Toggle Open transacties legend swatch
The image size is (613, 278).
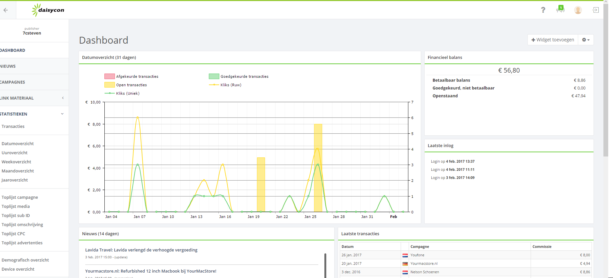(110, 85)
